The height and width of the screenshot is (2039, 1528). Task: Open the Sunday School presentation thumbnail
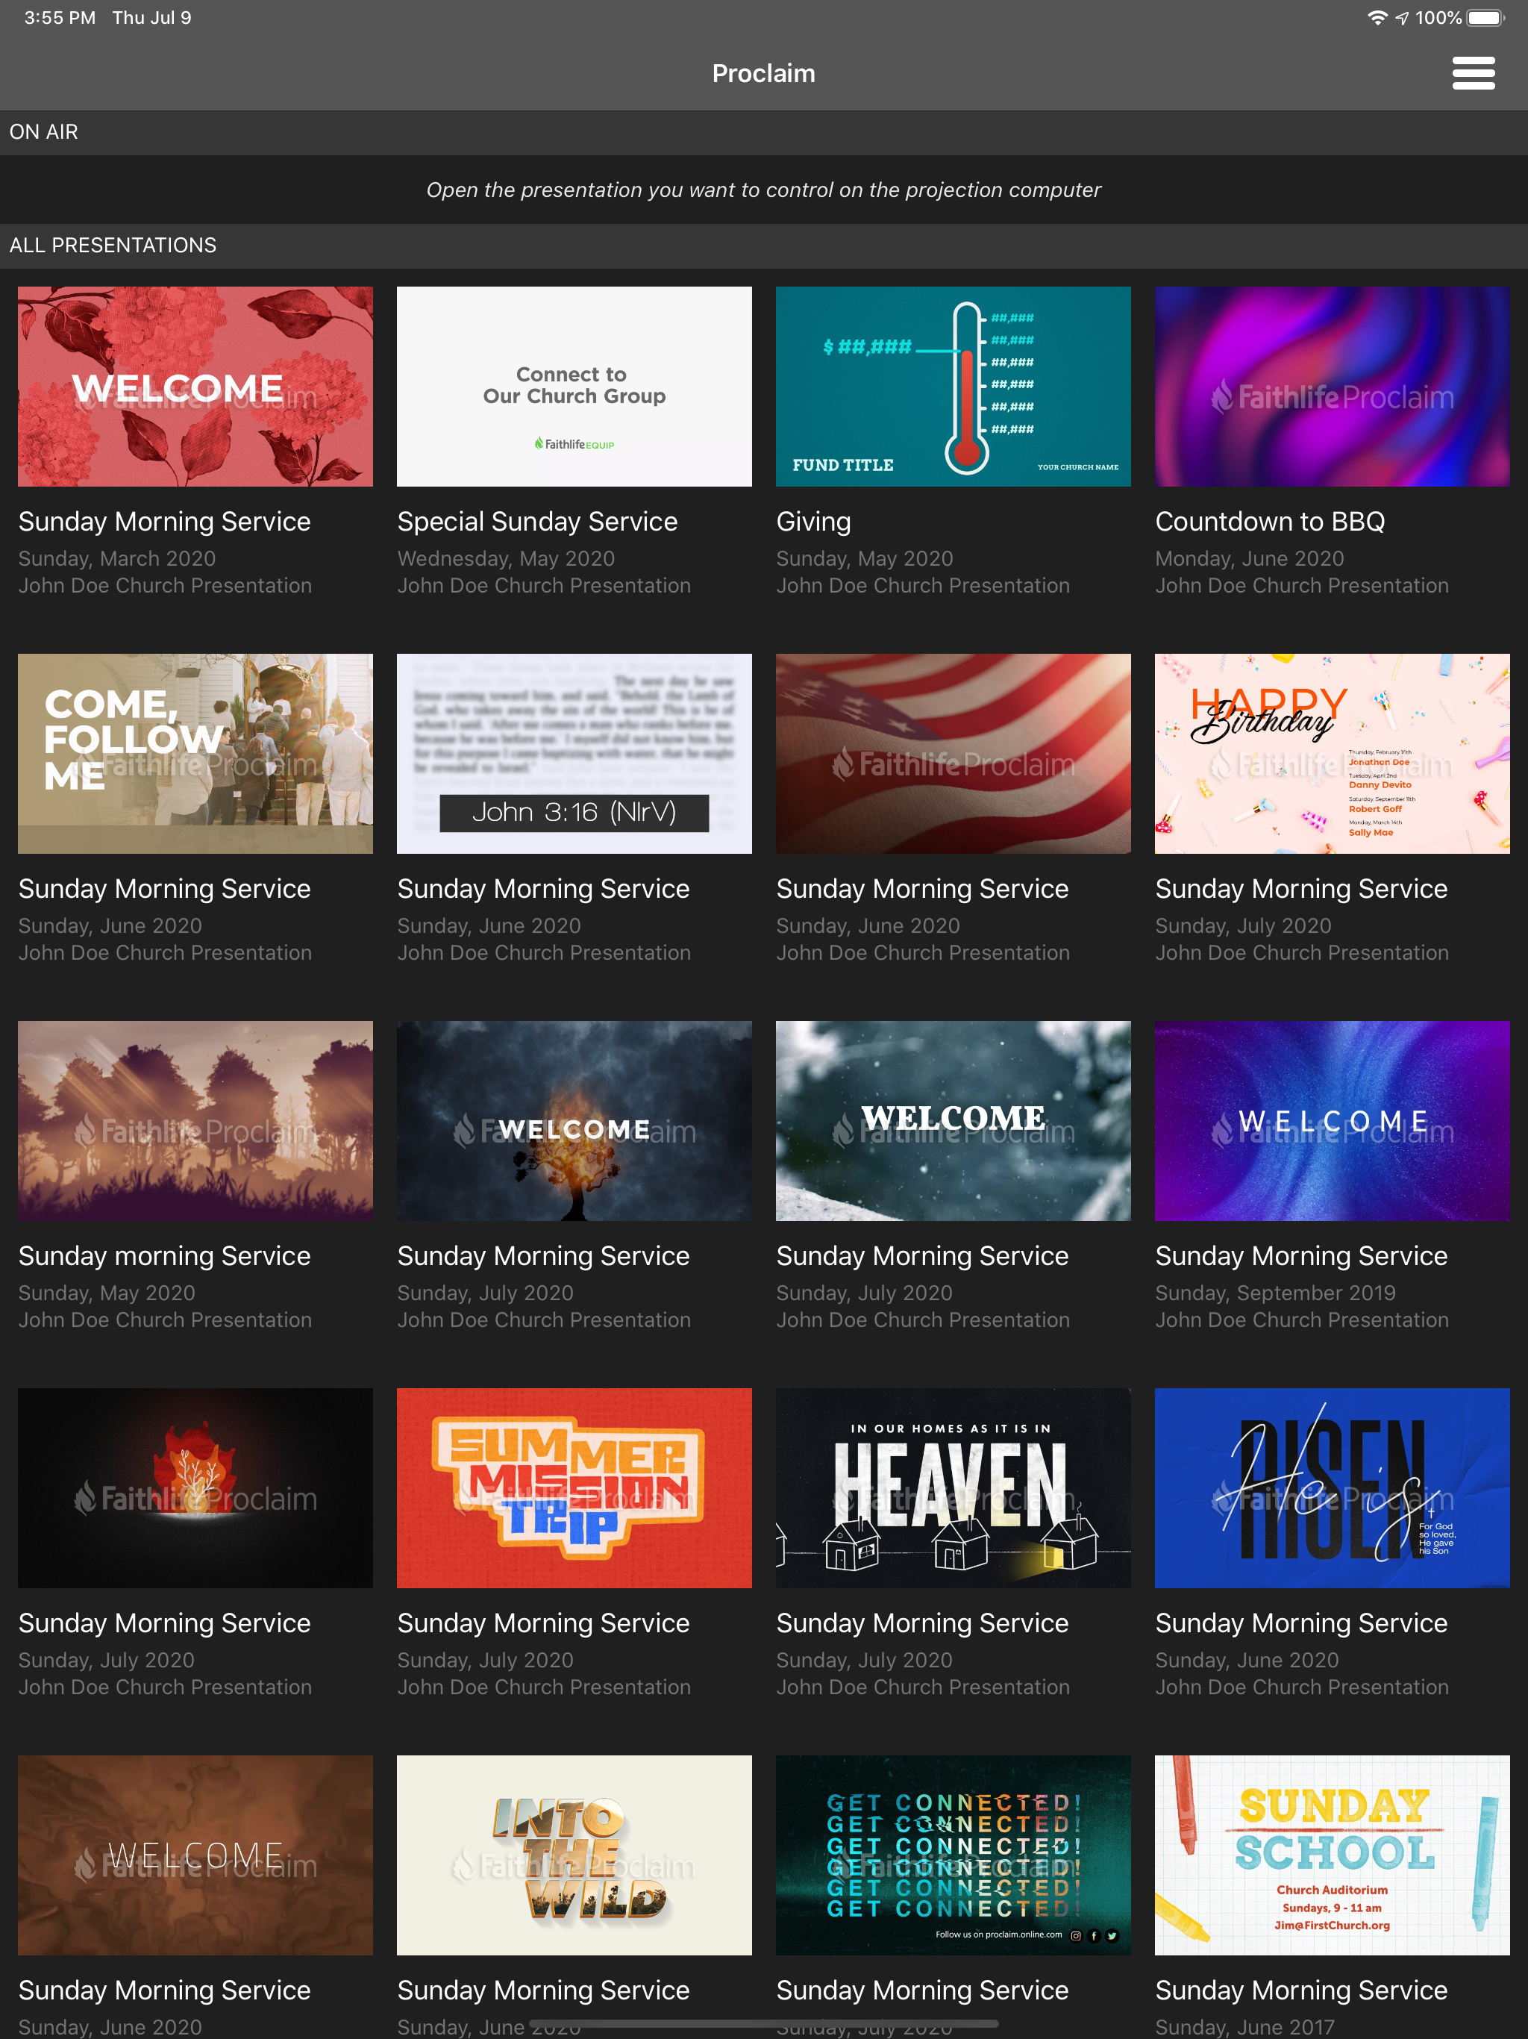coord(1332,1855)
